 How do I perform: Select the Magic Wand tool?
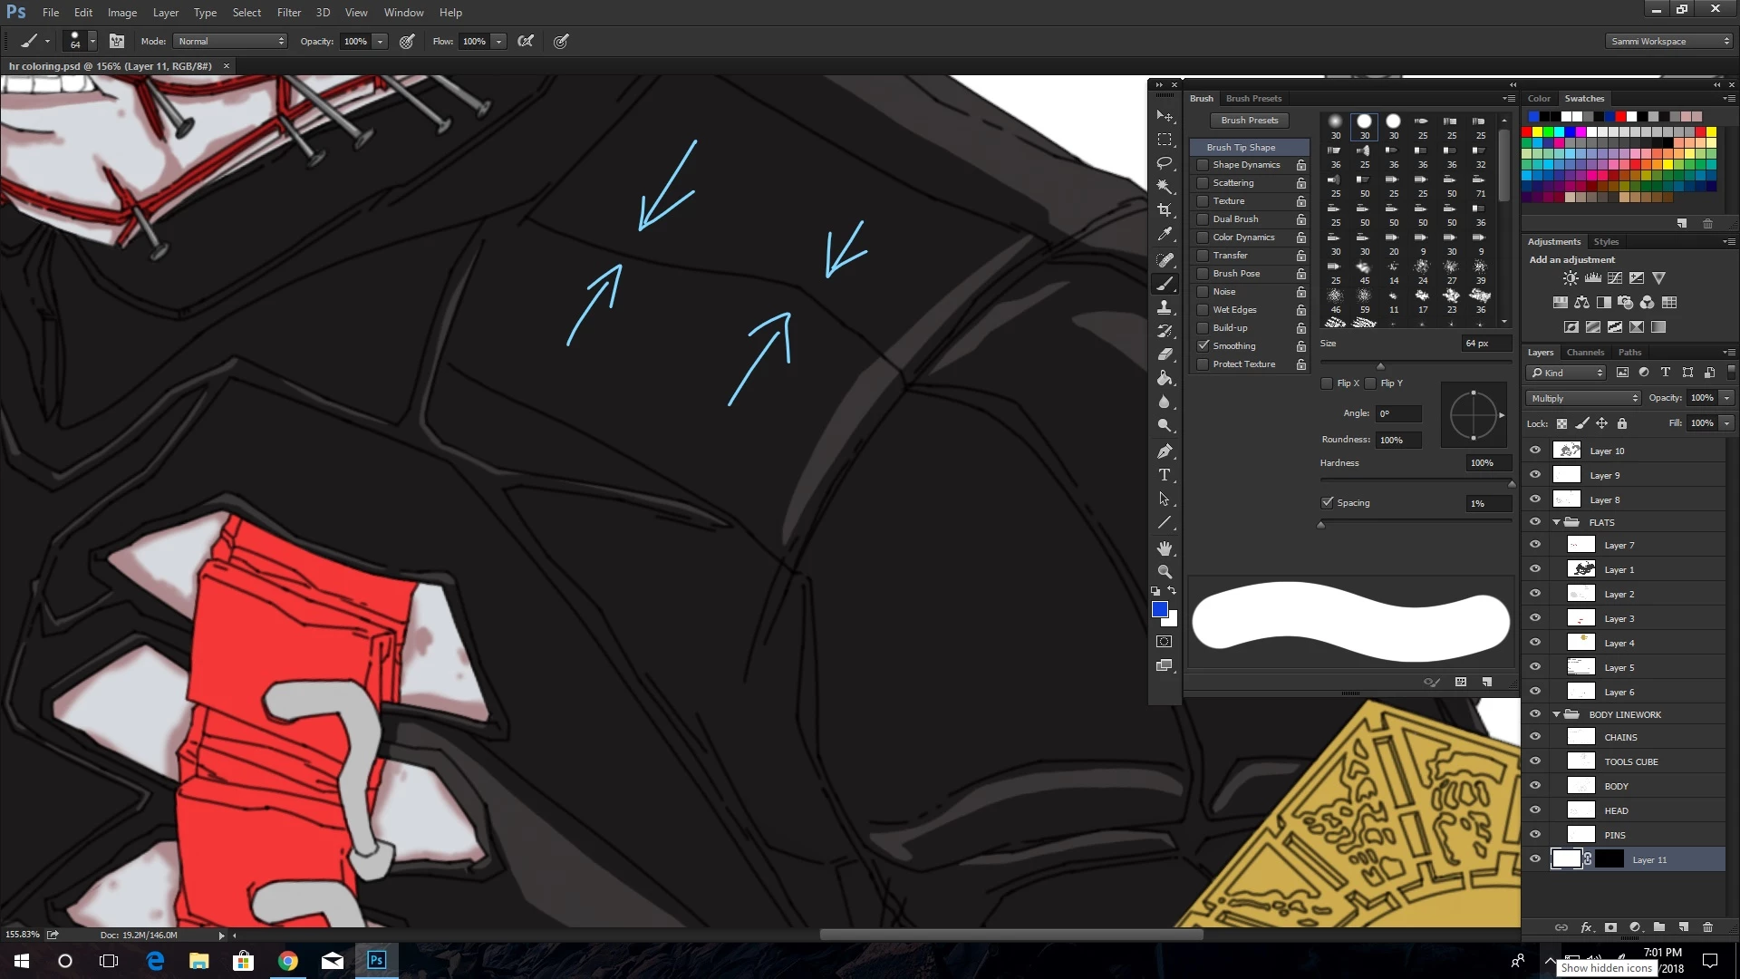point(1165,187)
